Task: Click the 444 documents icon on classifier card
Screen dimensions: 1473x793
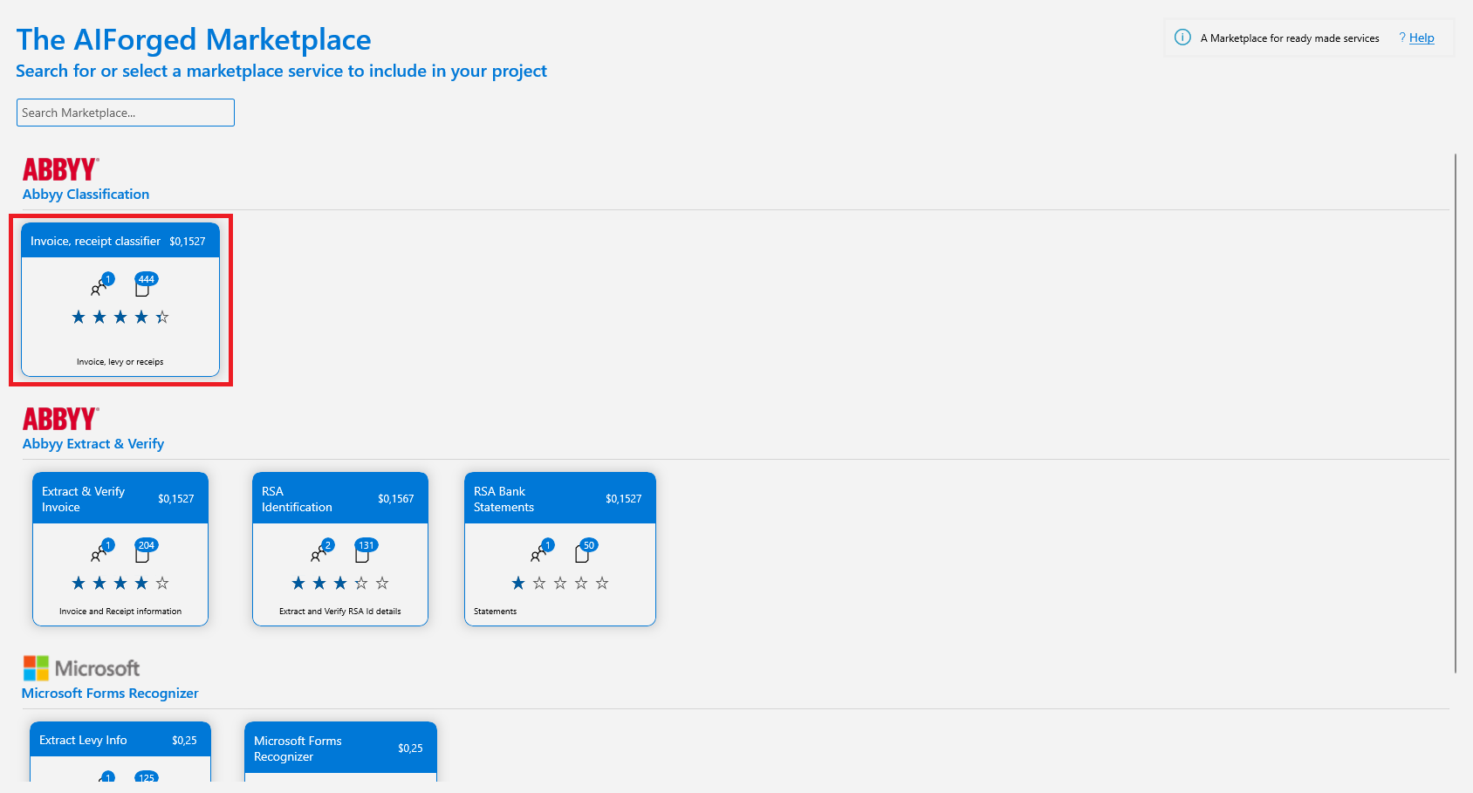Action: point(145,285)
